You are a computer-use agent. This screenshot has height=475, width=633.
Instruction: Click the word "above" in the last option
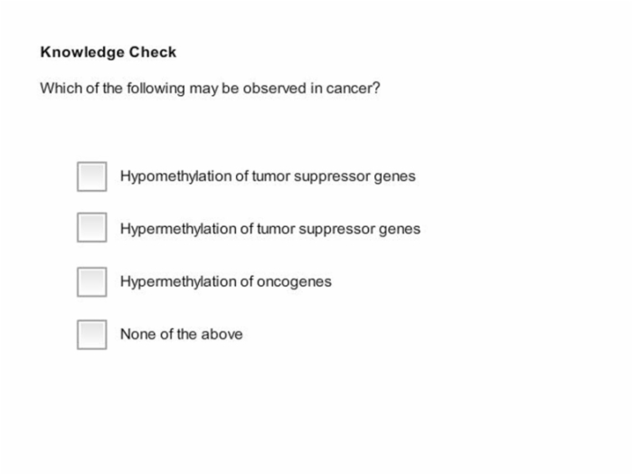pos(222,334)
